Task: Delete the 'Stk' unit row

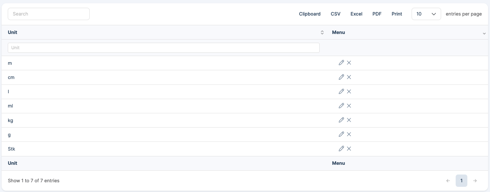Action: tap(349, 149)
